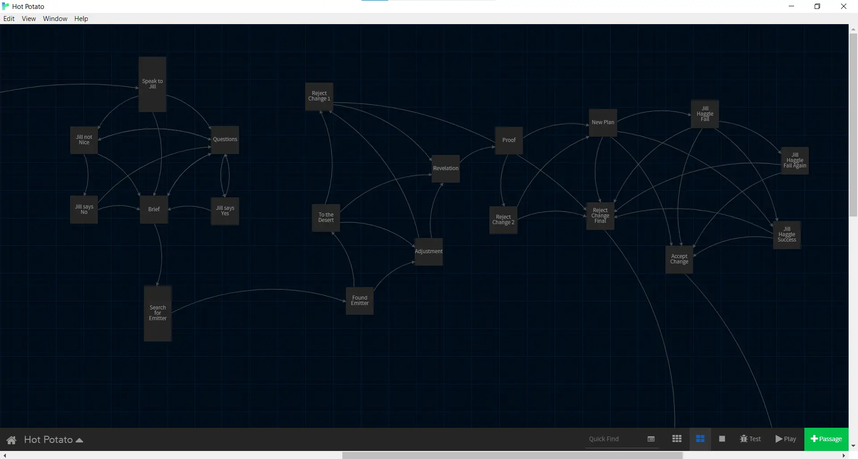Switch to the small grid zoom level
858x459 pixels.
coord(677,439)
